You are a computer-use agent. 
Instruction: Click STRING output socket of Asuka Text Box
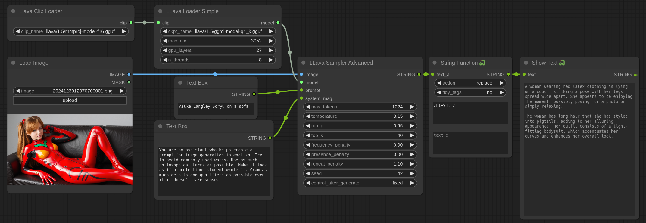pos(254,94)
